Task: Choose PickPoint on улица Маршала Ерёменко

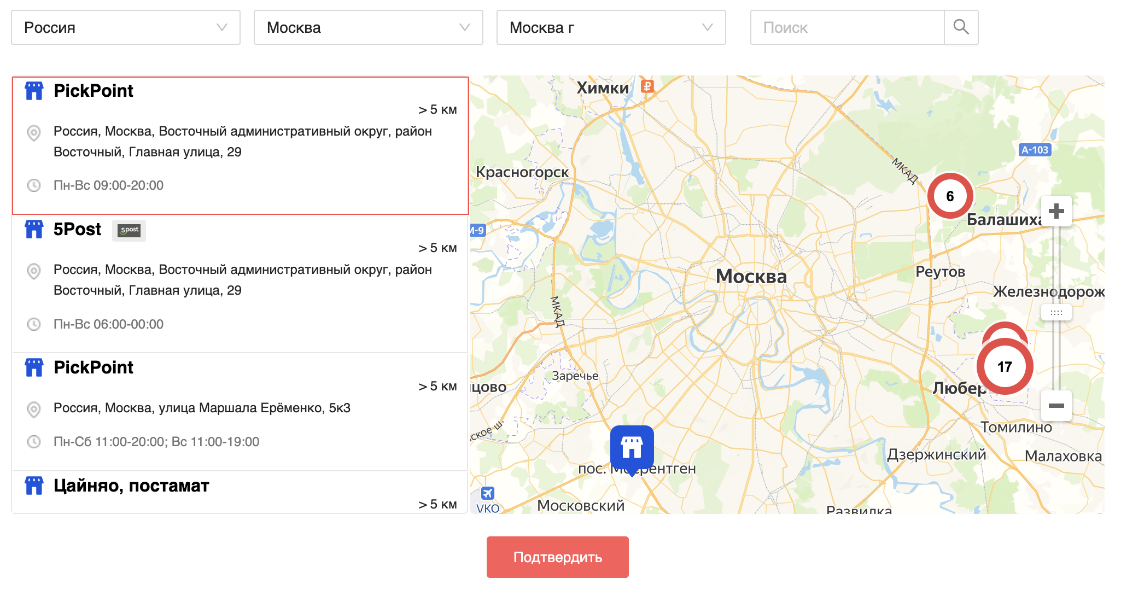Action: [x=241, y=411]
